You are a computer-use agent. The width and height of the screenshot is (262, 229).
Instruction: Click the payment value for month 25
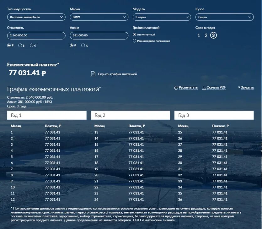[220, 132]
